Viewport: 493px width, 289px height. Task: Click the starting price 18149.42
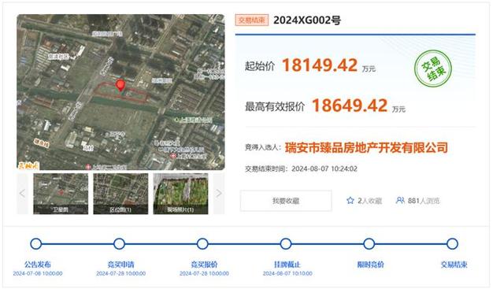tap(320, 65)
